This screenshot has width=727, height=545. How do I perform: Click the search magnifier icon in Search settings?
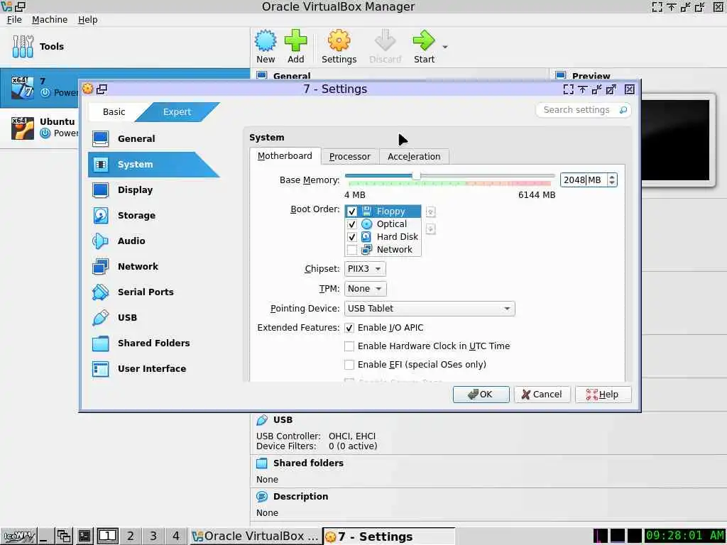pyautogui.click(x=623, y=110)
